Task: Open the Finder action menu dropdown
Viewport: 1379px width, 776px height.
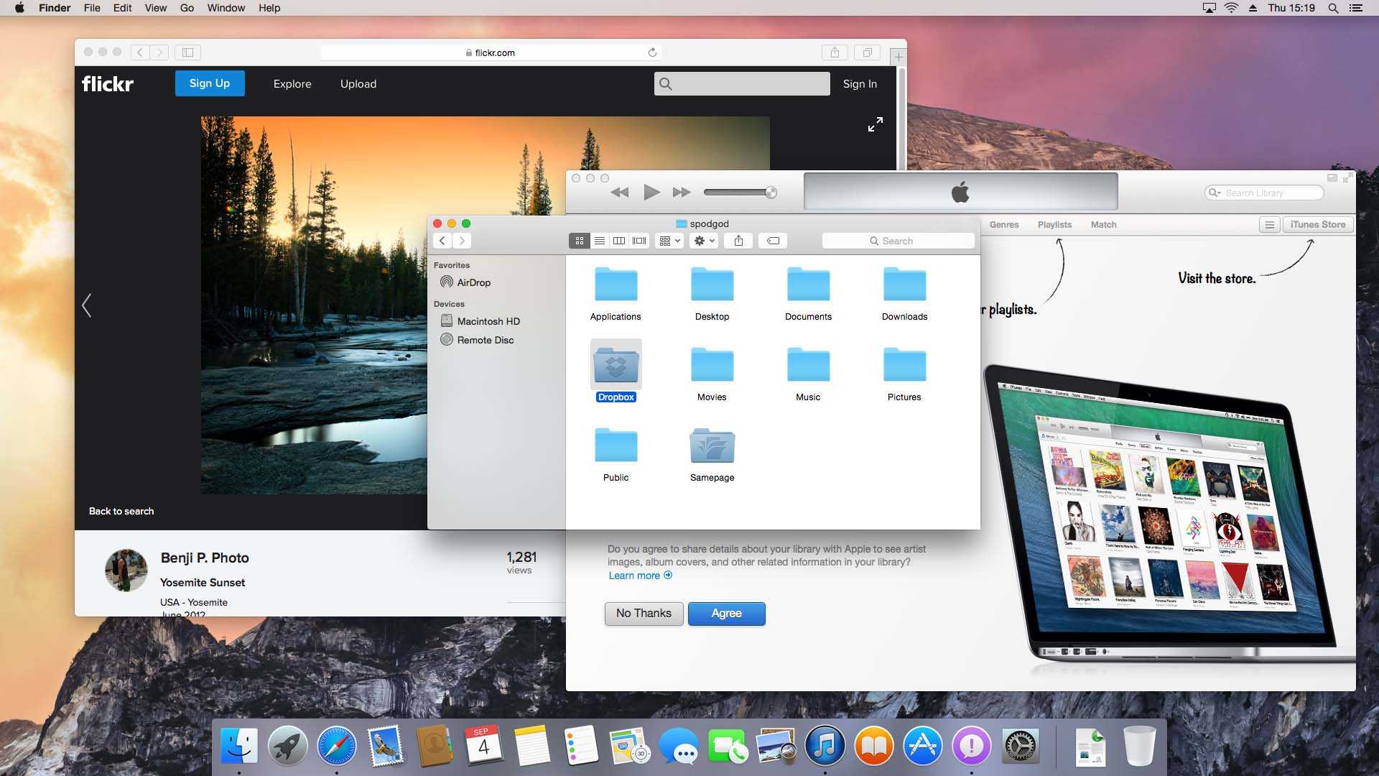Action: click(705, 241)
